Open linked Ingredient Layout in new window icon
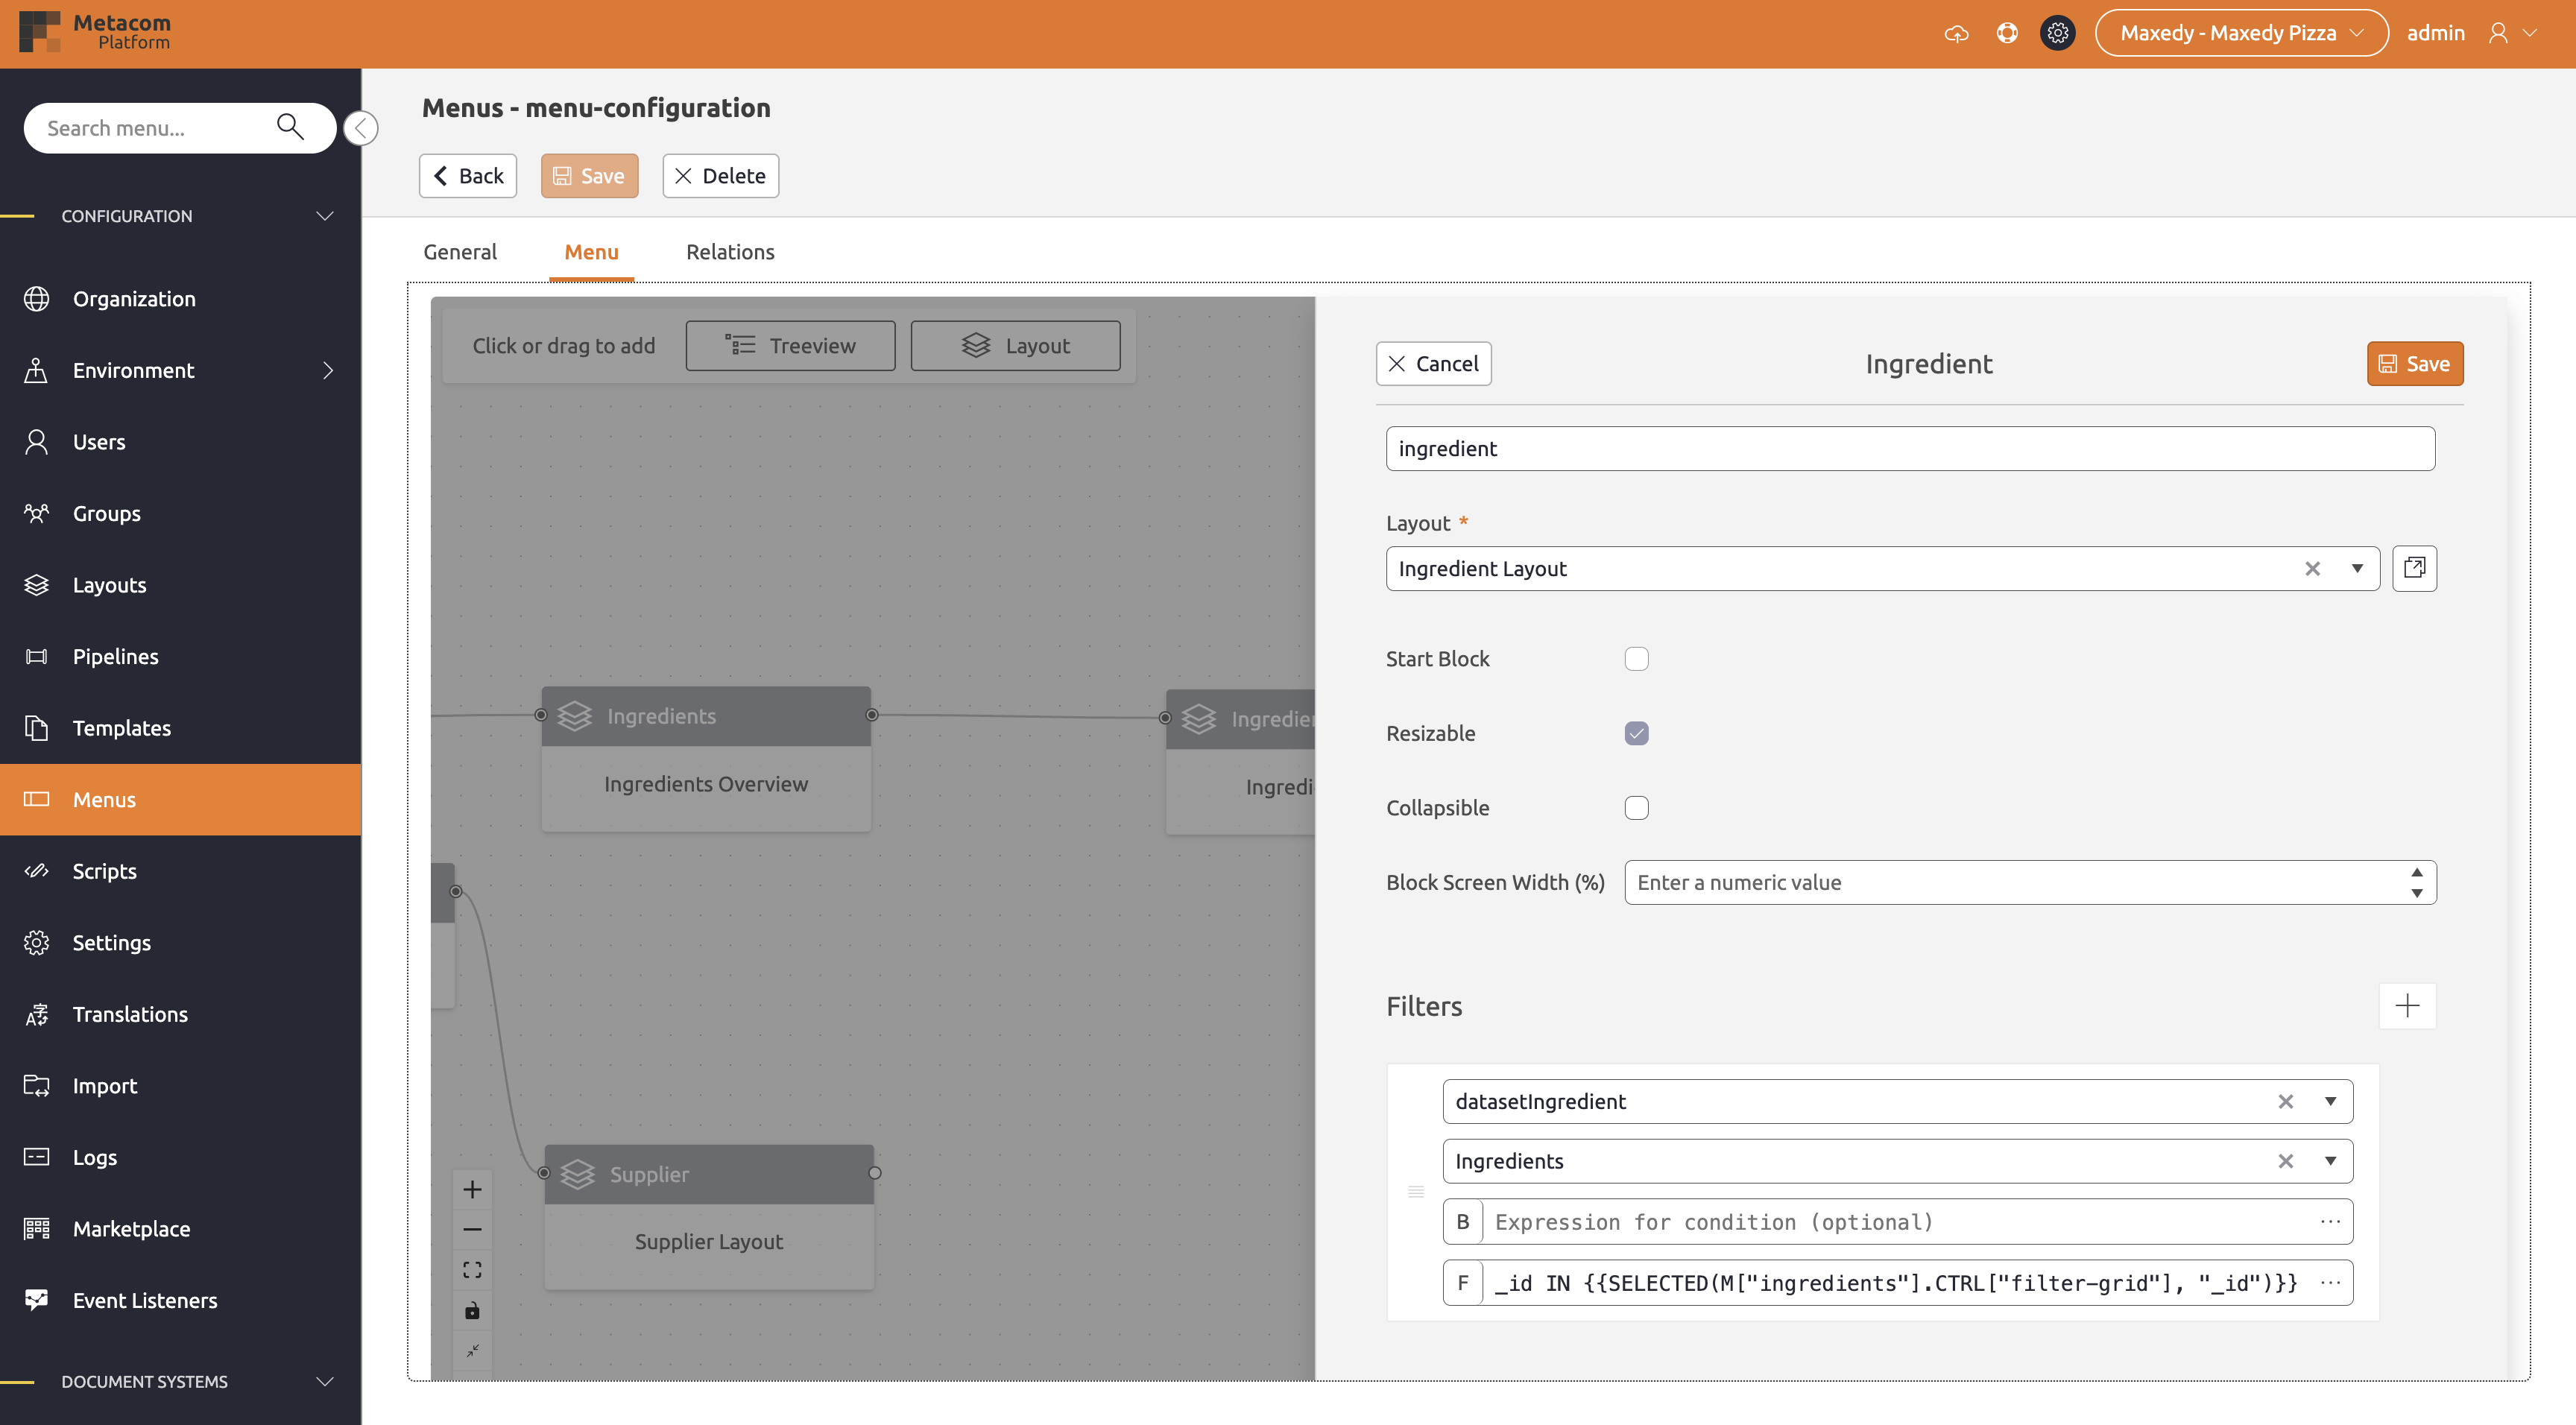This screenshot has width=2576, height=1425. point(2414,568)
